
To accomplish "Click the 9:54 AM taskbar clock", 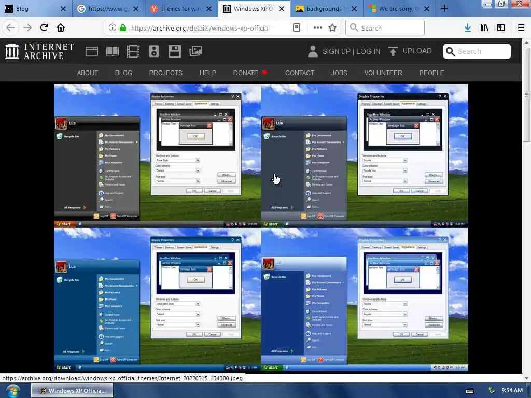I will click(x=512, y=391).
